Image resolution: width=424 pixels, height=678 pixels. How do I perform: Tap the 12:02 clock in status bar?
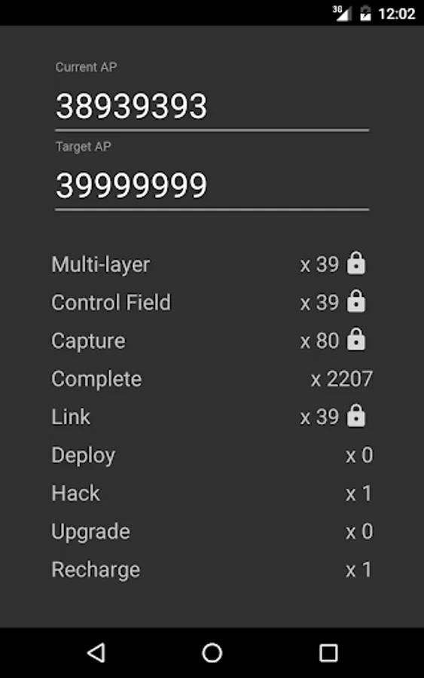pyautogui.click(x=397, y=14)
